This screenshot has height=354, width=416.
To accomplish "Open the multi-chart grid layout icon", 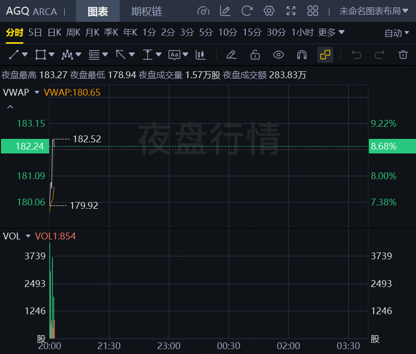I will click(x=313, y=11).
